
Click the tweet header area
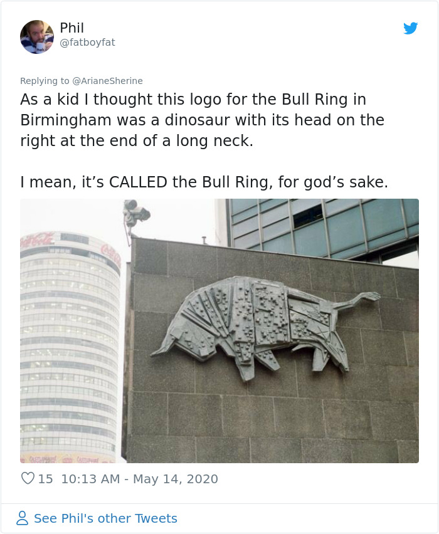point(219,36)
